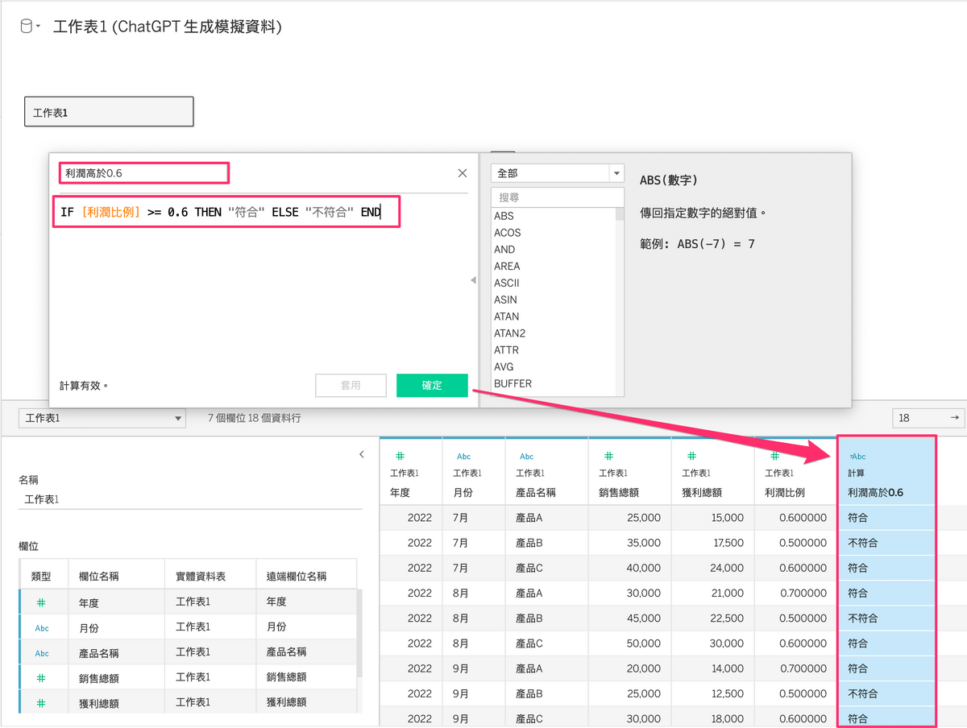967x728 pixels.
Task: Focus the 搜尋 function search box
Action: 558,197
